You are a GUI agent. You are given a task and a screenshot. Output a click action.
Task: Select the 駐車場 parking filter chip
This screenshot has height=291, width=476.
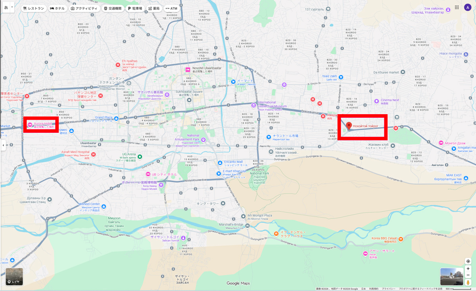(x=135, y=8)
